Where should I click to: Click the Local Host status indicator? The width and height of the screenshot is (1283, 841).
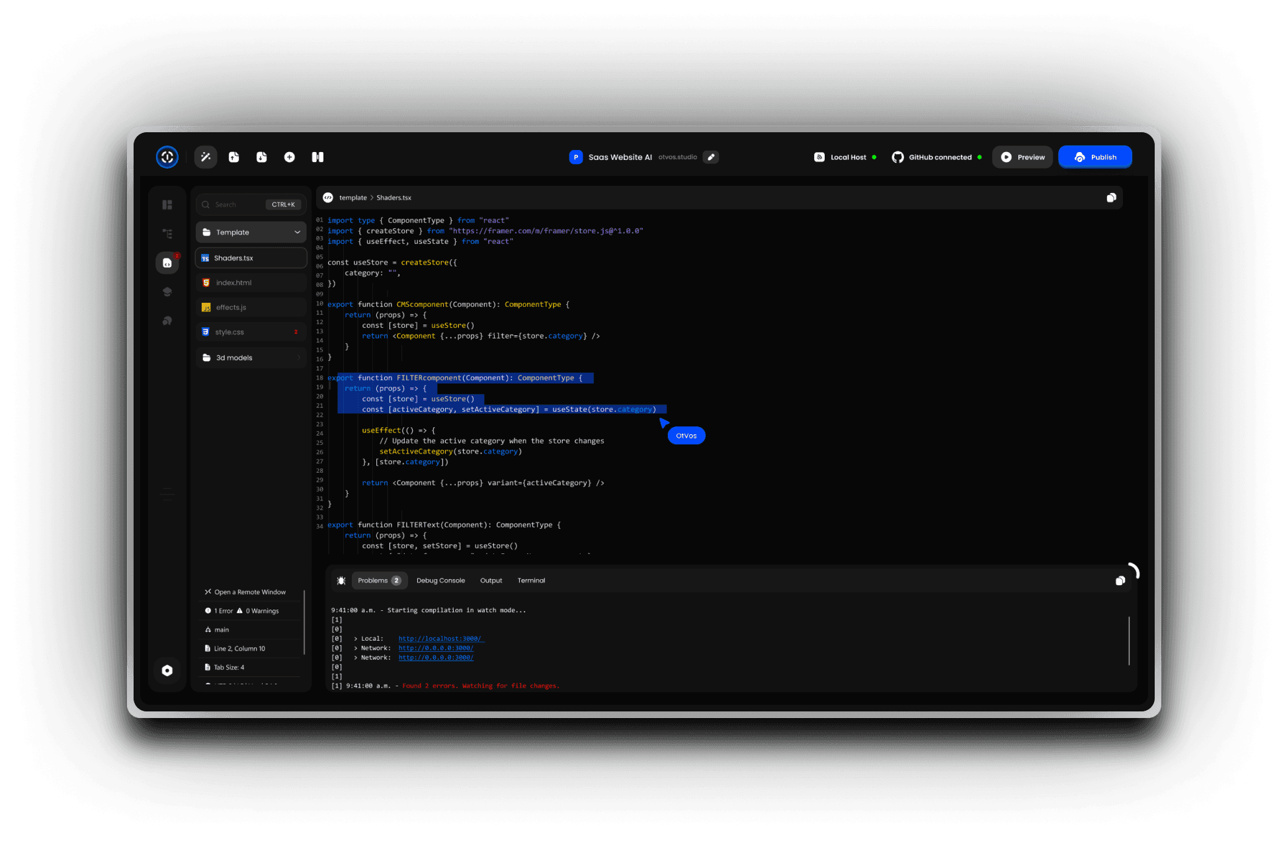pos(845,157)
